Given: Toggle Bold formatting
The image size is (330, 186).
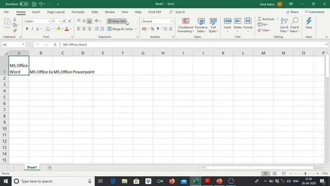Looking at the screenshot, I should point(27,29).
